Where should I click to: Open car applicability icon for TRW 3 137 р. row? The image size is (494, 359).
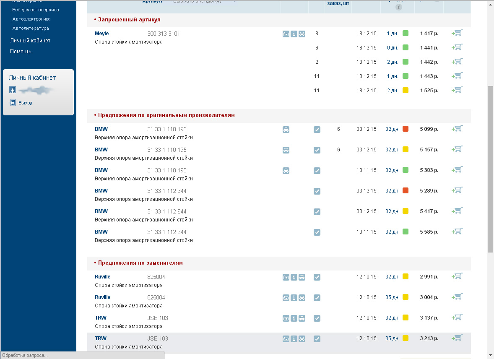[302, 318]
